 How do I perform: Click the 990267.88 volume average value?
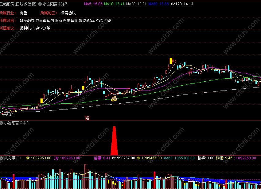(x=126, y=158)
